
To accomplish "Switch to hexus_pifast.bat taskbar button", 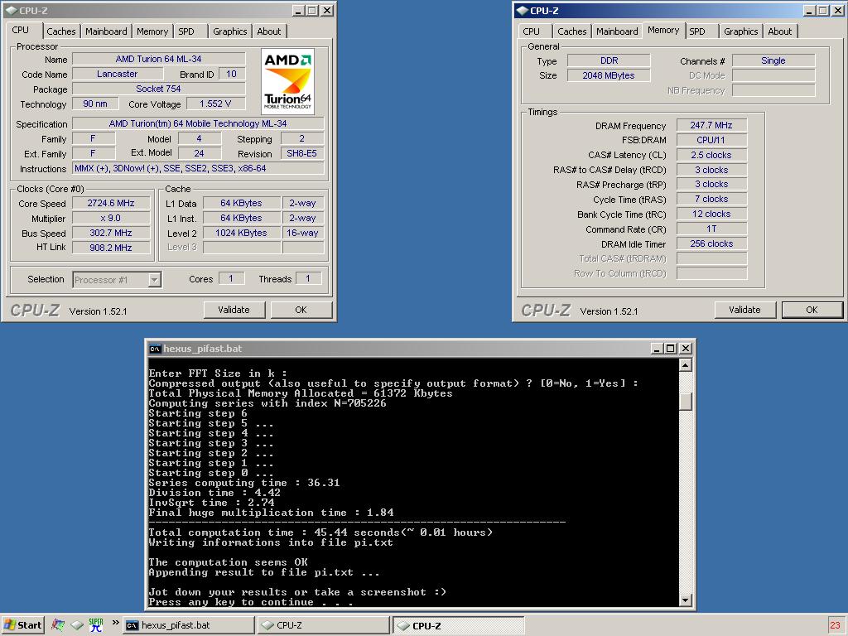I will (x=188, y=625).
